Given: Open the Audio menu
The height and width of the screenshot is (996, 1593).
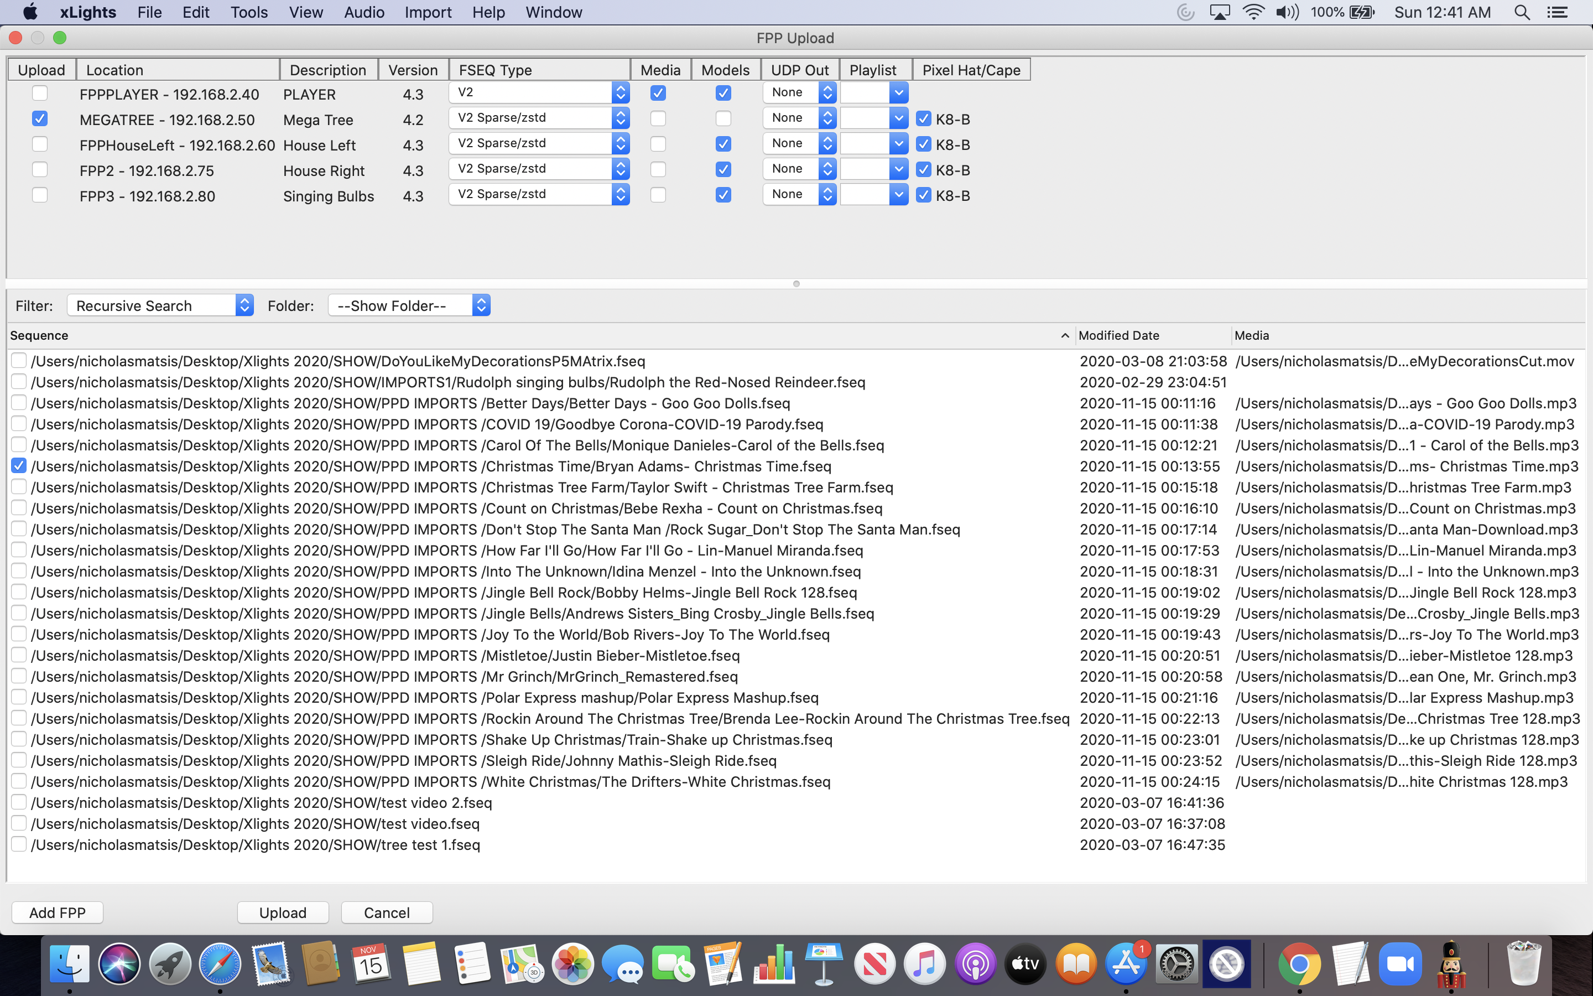Looking at the screenshot, I should (364, 13).
